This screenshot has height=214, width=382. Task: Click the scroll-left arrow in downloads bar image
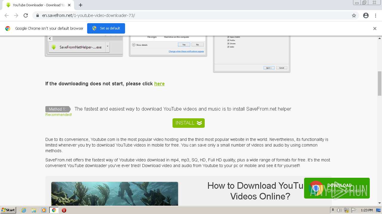(x=50, y=39)
